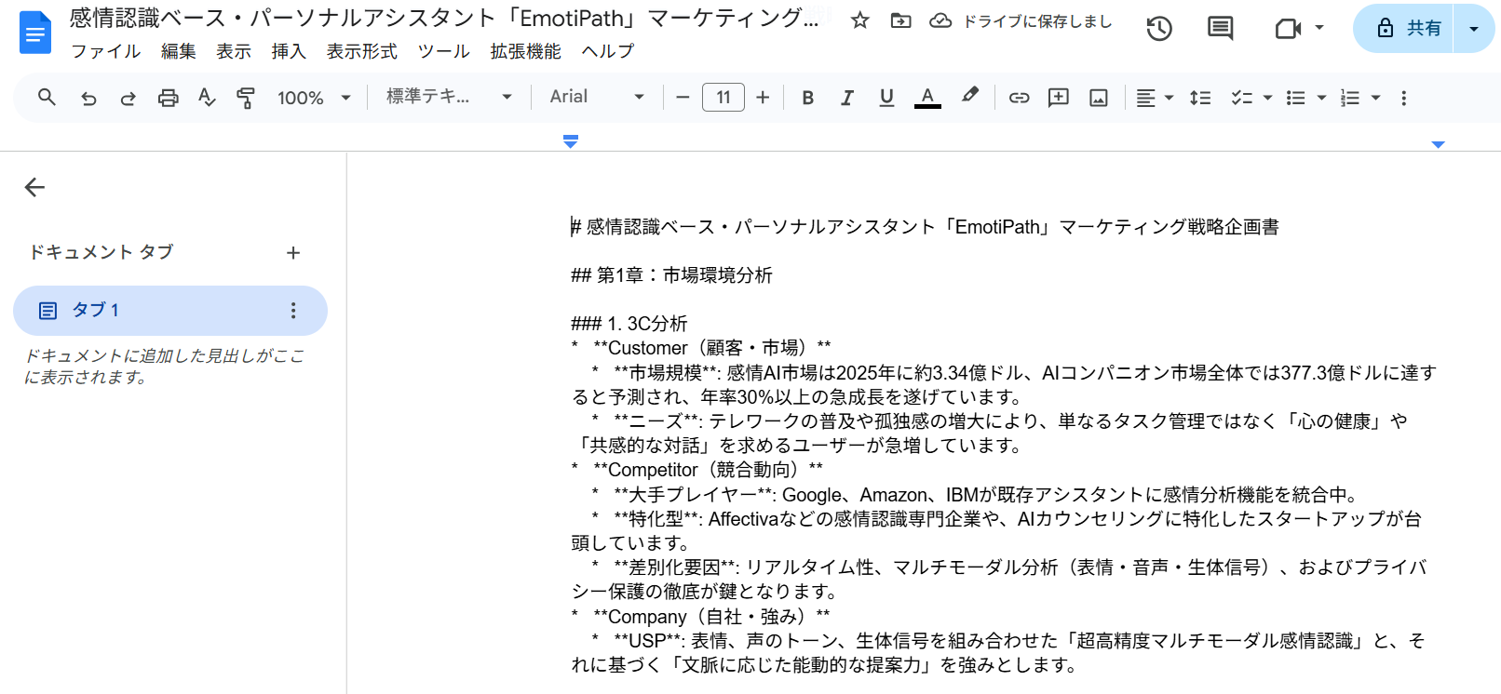Open the Google Docs home icon
This screenshot has width=1501, height=694.
pos(35,33)
